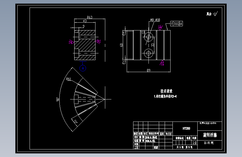Select the upper counterbored hole circle in the right view
Viewport: 242px width, 157px height.
pos(148,37)
